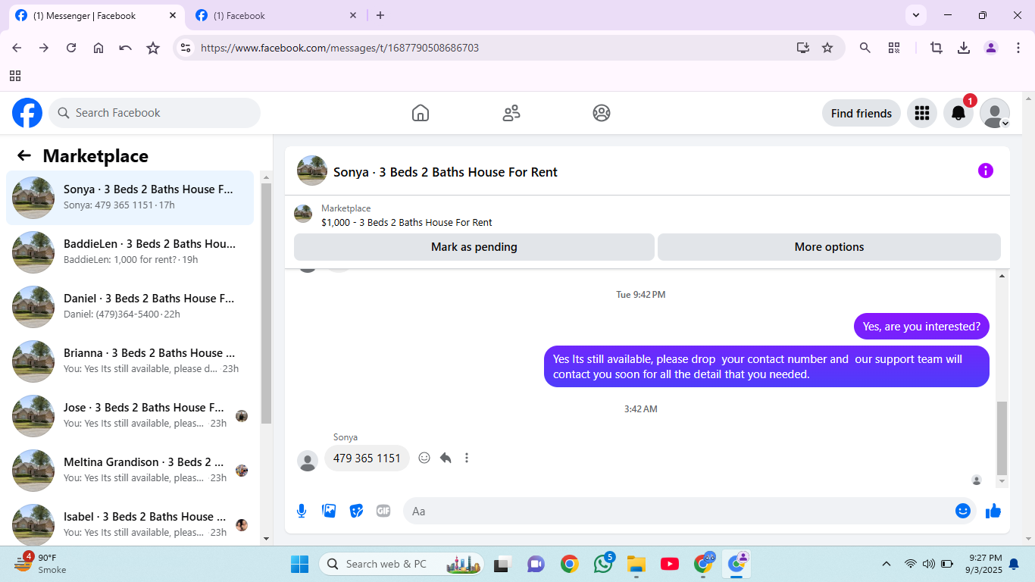This screenshot has height=582, width=1035.
Task: Open the Home feed icon
Action: [x=421, y=113]
